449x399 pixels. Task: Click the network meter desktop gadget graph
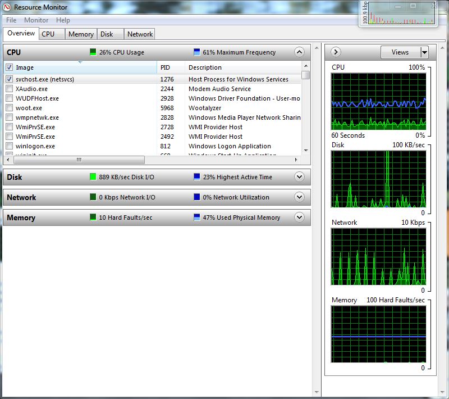tap(401, 13)
